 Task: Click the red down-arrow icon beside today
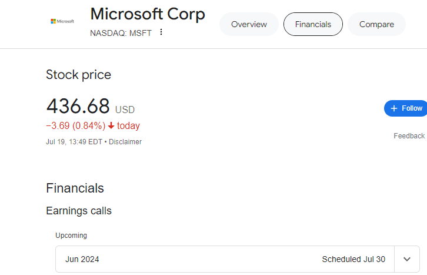coord(111,125)
